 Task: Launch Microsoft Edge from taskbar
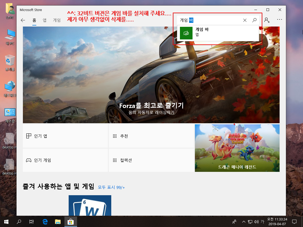[45, 221]
